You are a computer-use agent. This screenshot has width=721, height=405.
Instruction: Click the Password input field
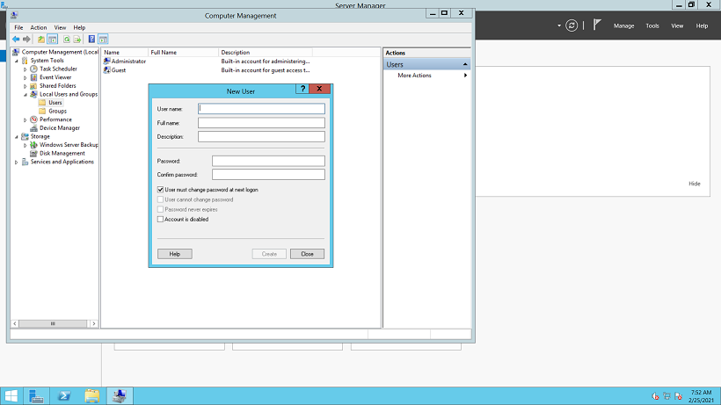coord(268,161)
